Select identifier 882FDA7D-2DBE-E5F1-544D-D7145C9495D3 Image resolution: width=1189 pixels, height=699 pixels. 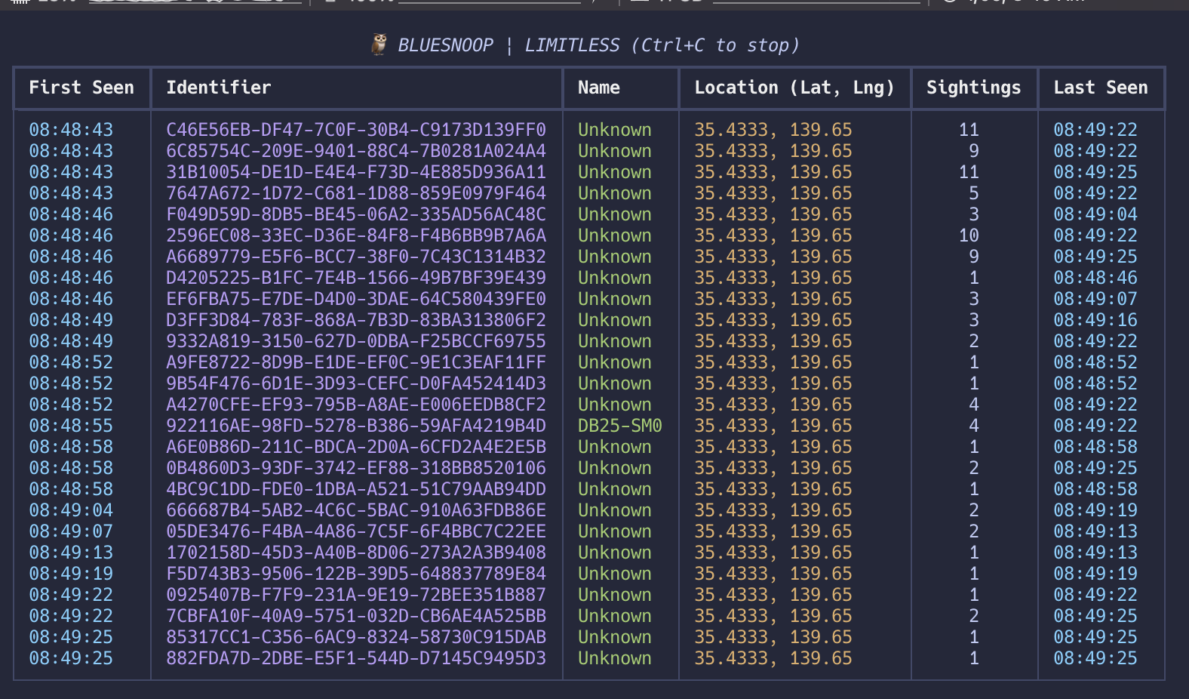[x=356, y=658]
